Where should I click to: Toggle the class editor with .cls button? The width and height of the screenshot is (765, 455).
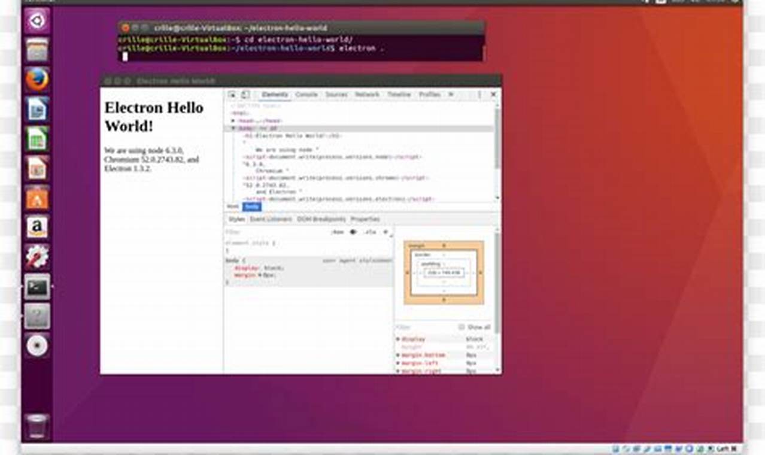370,232
